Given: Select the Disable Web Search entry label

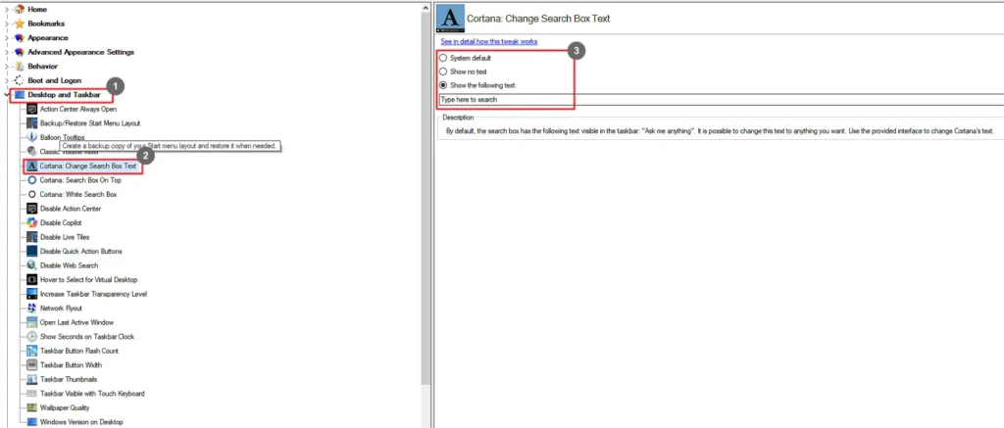Looking at the screenshot, I should click(x=70, y=264).
